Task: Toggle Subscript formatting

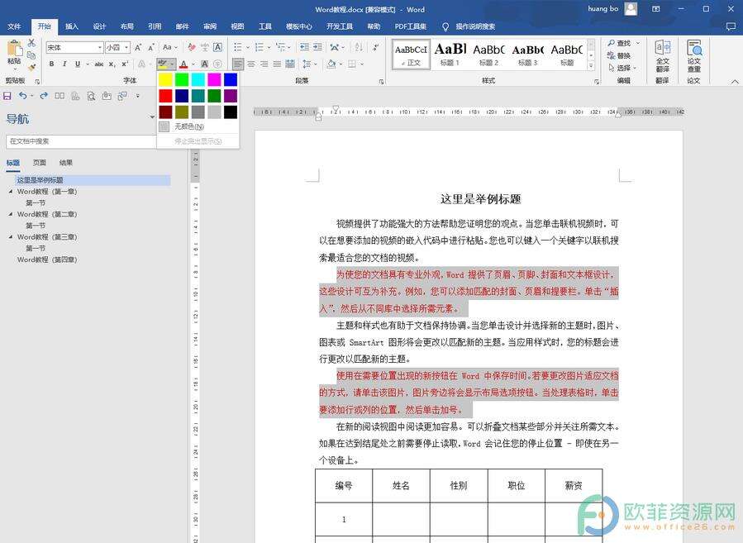Action: (112, 64)
